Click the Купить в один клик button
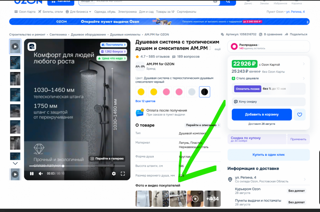 click(268, 155)
